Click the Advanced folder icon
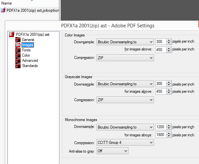Image resolution: width=199 pixels, height=164 pixels. (18, 61)
